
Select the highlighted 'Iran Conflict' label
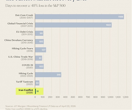click(26, 90)
